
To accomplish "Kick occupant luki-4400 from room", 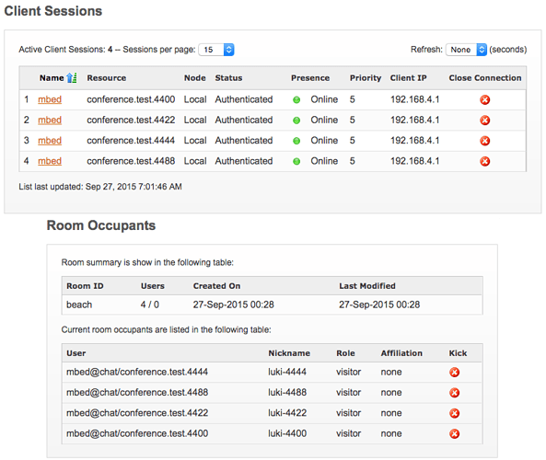I will coord(454,434).
